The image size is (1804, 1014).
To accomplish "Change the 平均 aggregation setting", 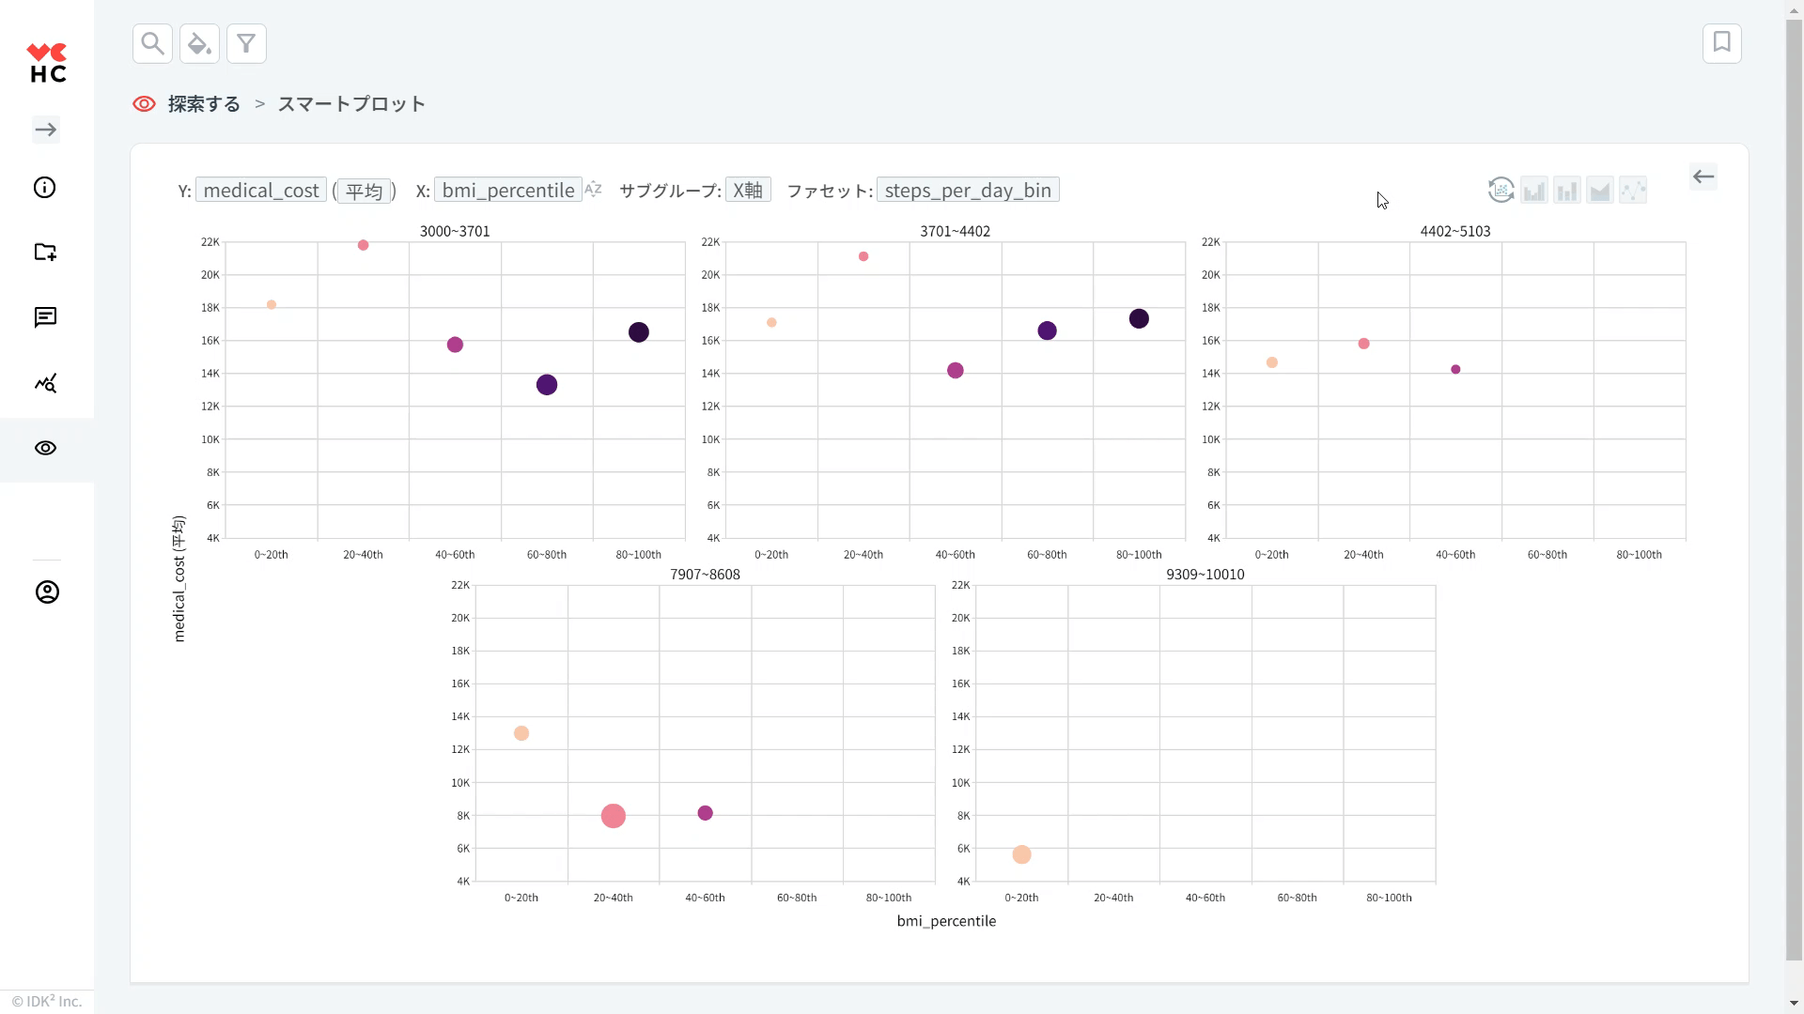I will pos(364,192).
